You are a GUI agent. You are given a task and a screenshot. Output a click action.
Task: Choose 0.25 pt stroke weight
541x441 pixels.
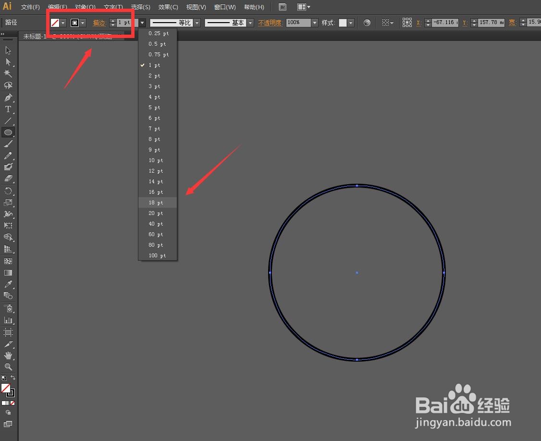coord(158,33)
